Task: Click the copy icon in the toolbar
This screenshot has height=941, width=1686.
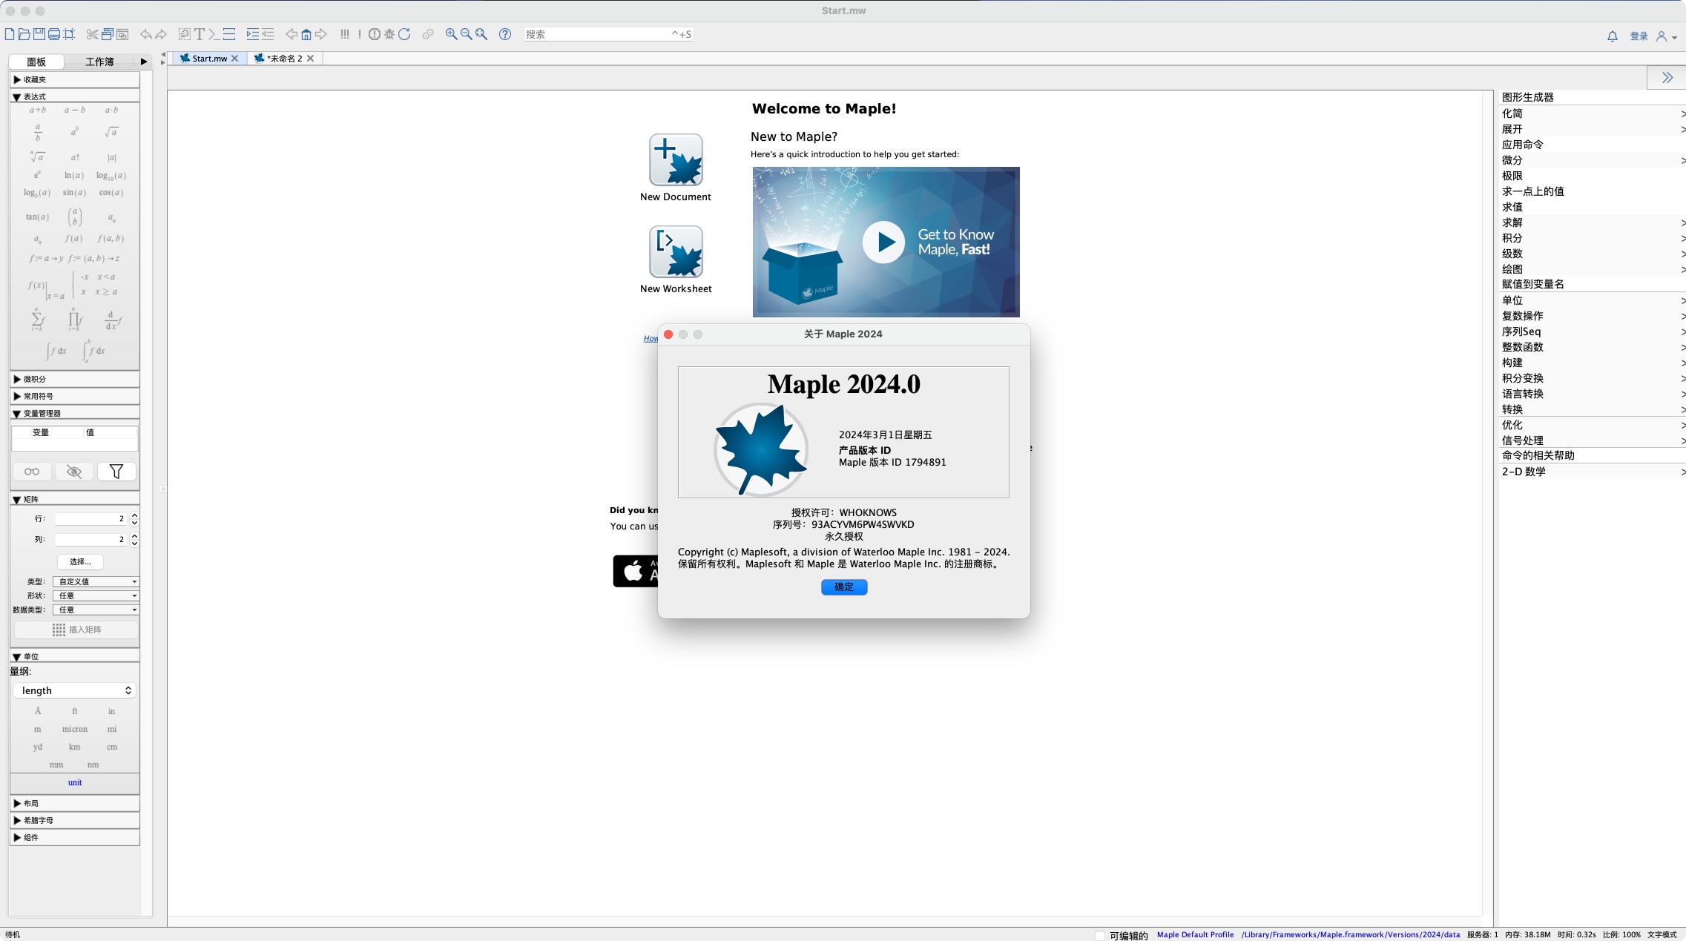Action: click(x=108, y=34)
